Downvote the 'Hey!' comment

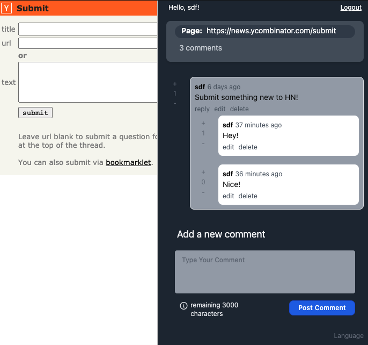[x=203, y=143]
